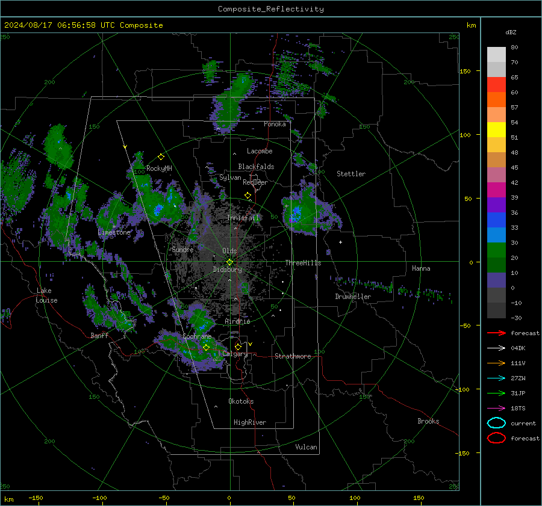
Task: Click the Banff town label
Action: pyautogui.click(x=99, y=336)
